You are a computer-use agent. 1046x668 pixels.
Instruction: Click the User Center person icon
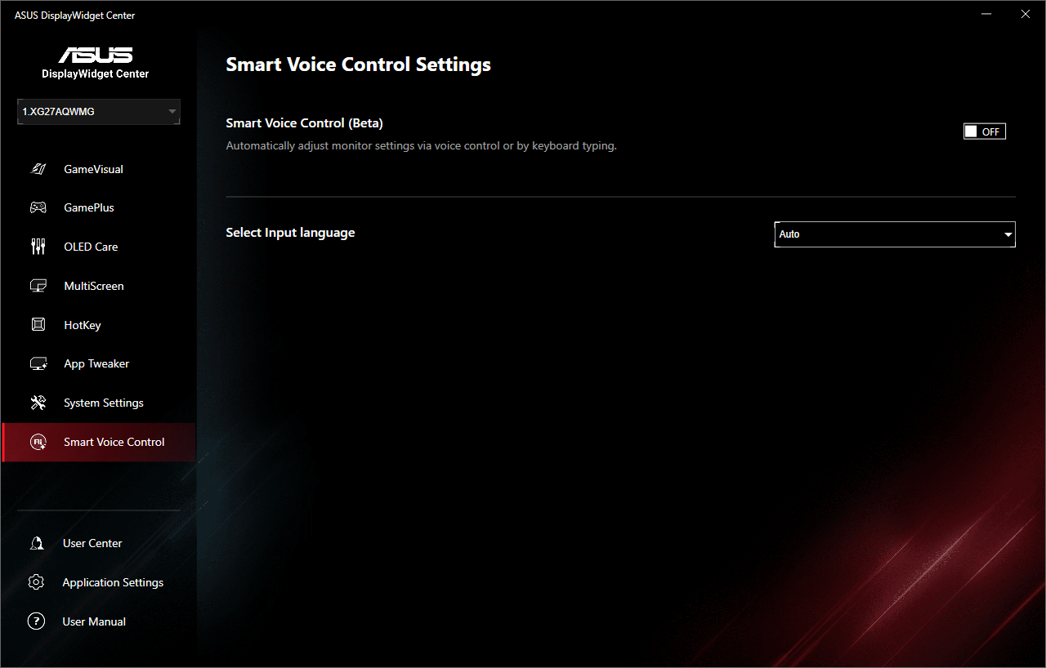[x=36, y=543]
